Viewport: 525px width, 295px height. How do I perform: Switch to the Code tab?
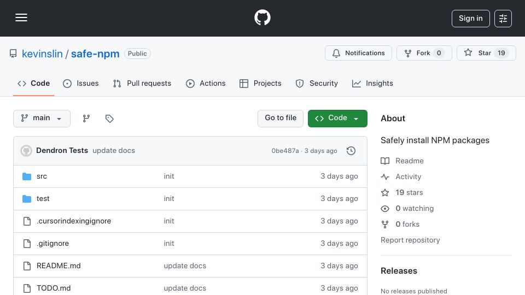(33, 84)
